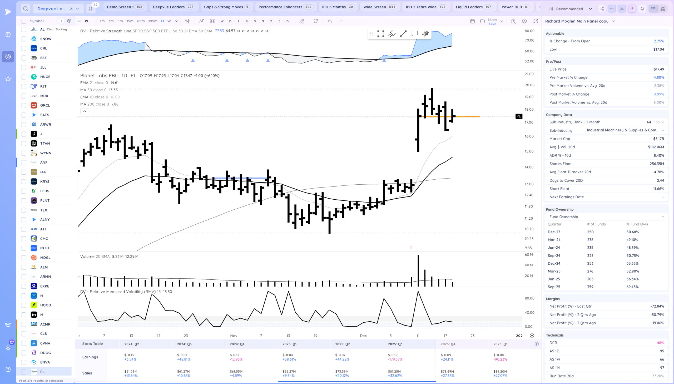
Task: Click Clear Sorting in watchlist
Action: tap(57, 29)
